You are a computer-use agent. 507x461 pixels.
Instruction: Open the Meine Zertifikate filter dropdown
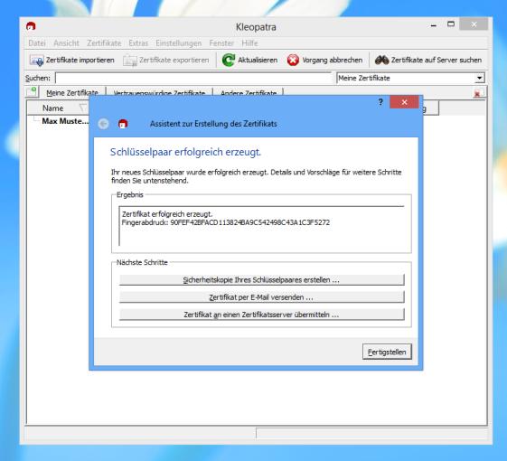click(480, 78)
